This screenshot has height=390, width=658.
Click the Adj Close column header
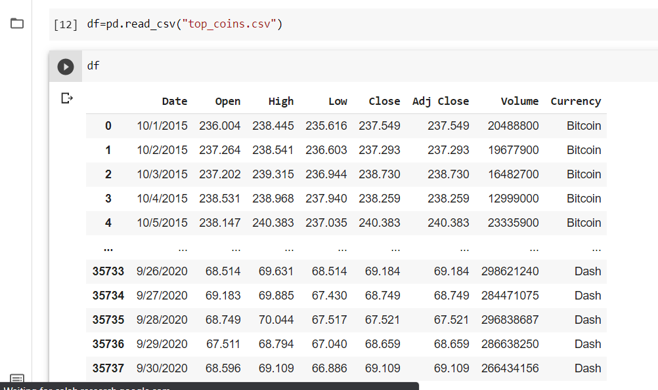(x=441, y=101)
